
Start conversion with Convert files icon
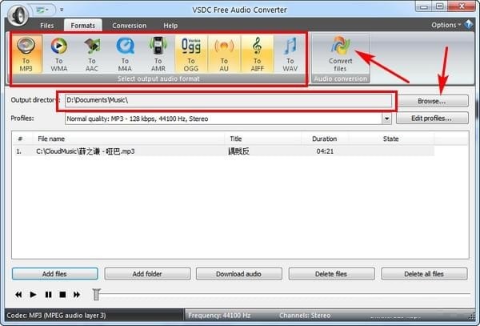click(x=341, y=54)
